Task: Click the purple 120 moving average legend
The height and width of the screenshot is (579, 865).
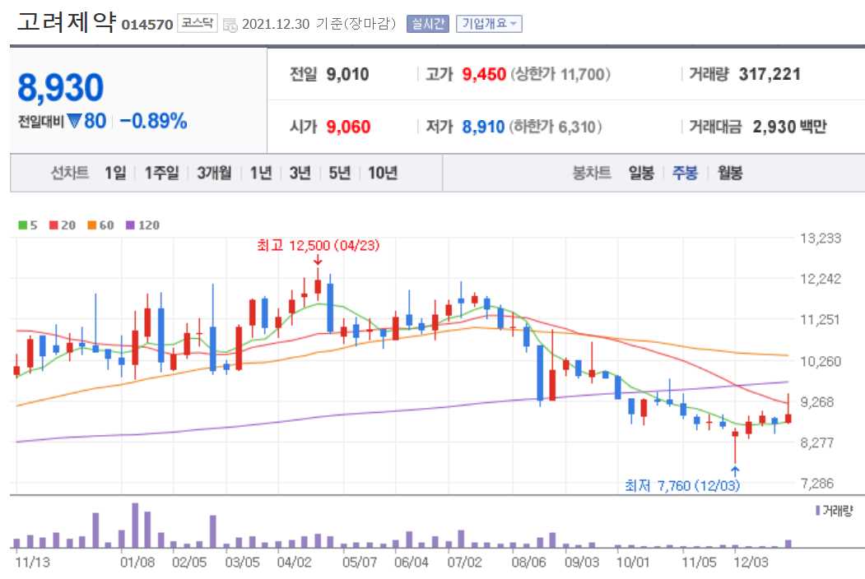Action: click(x=143, y=225)
